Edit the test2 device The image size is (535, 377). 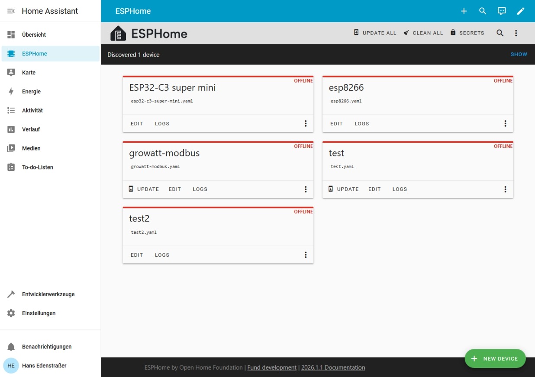click(137, 255)
